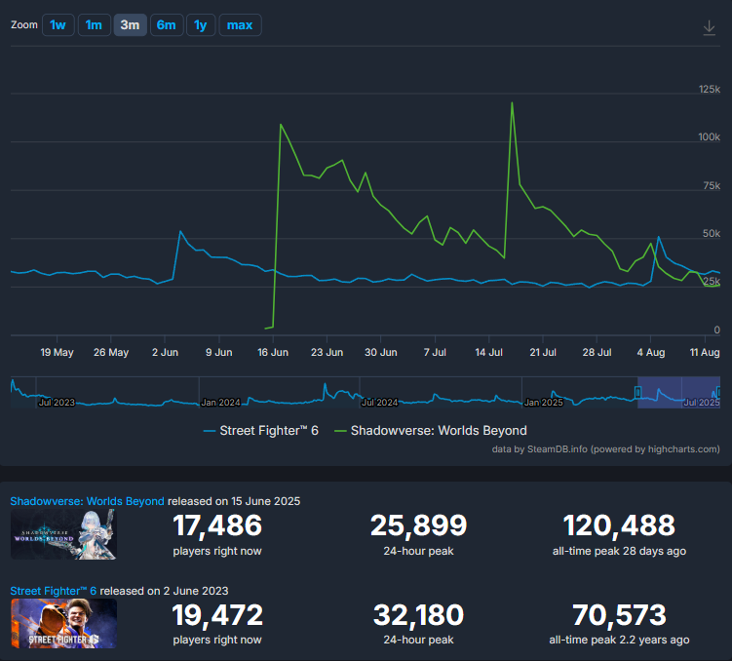Image resolution: width=732 pixels, height=661 pixels.
Task: Click the Jul 2023 area in navigator
Action: coord(57,401)
